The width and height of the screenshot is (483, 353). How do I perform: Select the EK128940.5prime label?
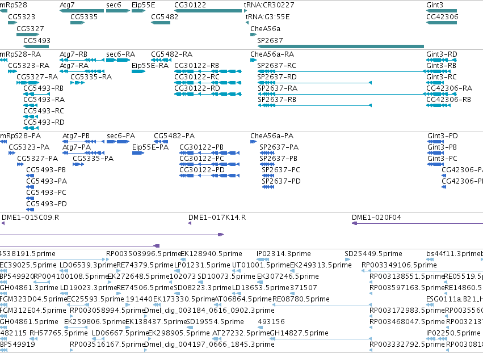point(211,254)
